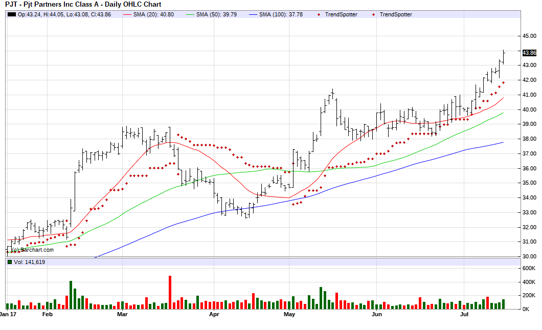The image size is (542, 330).
Task: Click the black OHLC legend swatch
Action: 12,14
